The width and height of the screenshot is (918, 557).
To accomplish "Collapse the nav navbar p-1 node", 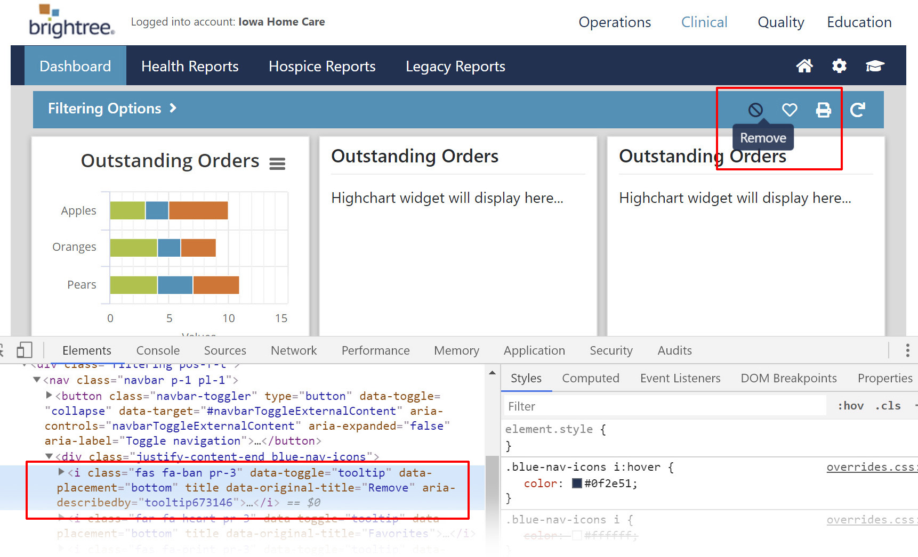I will [x=37, y=380].
